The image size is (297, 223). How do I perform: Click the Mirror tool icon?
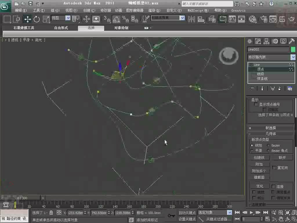(x=191, y=19)
